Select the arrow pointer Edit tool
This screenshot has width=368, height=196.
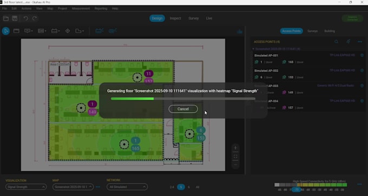[x=6, y=31]
